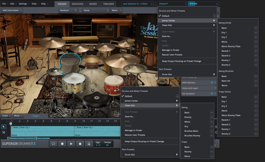Image resolution: width=265 pixels, height=162 pixels.
Task: Open the Edit menu
Action: point(13,4)
